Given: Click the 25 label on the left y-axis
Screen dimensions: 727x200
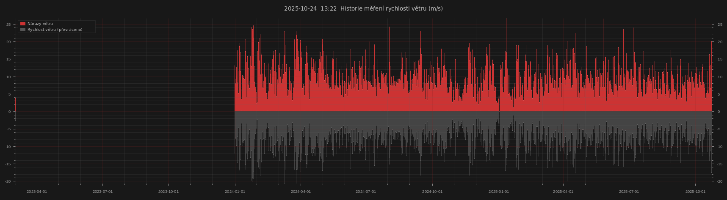Looking at the screenshot, I should click(x=8, y=25).
